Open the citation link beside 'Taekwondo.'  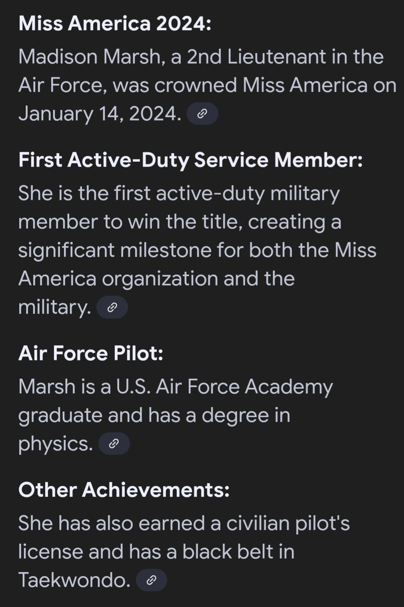pyautogui.click(x=151, y=580)
